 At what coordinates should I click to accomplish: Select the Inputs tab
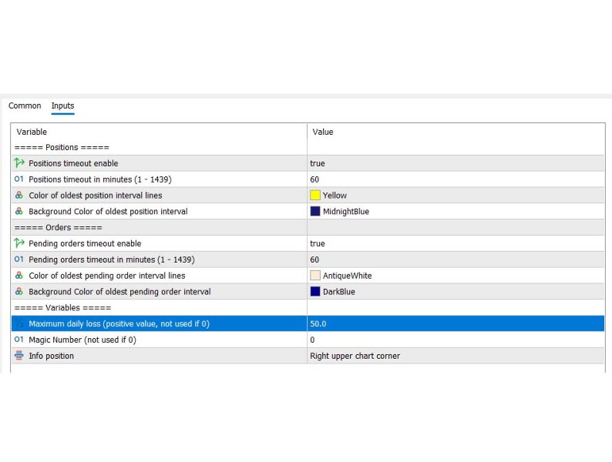click(62, 105)
